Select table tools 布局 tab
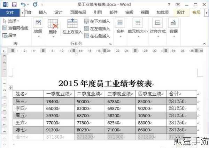Viewport: 209px width, 148px height. [196, 12]
